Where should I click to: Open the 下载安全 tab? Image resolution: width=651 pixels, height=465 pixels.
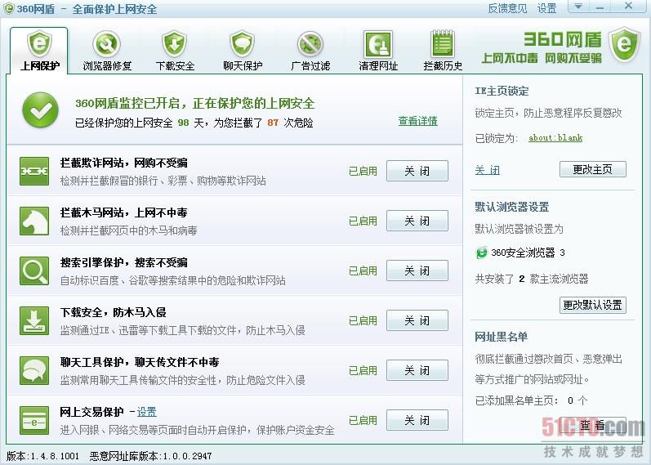pos(175,51)
